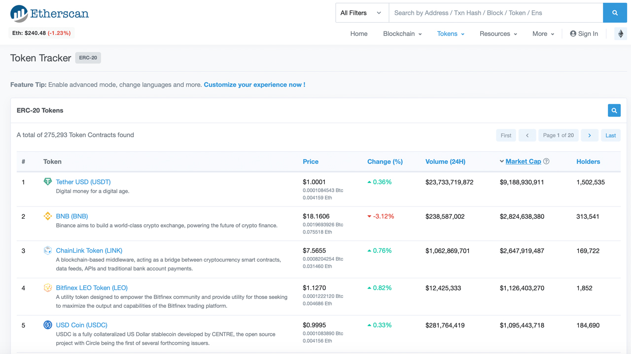The height and width of the screenshot is (354, 631).
Task: Click Tether price $1.0001
Action: pos(315,182)
